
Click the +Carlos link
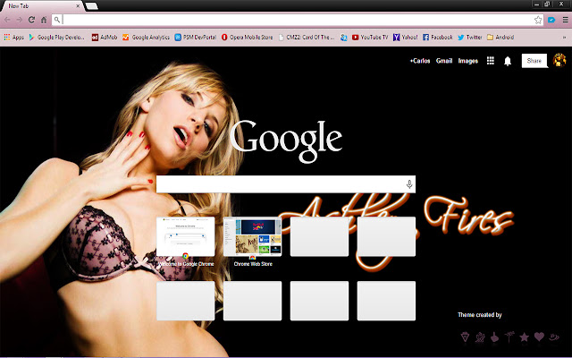[x=420, y=61]
